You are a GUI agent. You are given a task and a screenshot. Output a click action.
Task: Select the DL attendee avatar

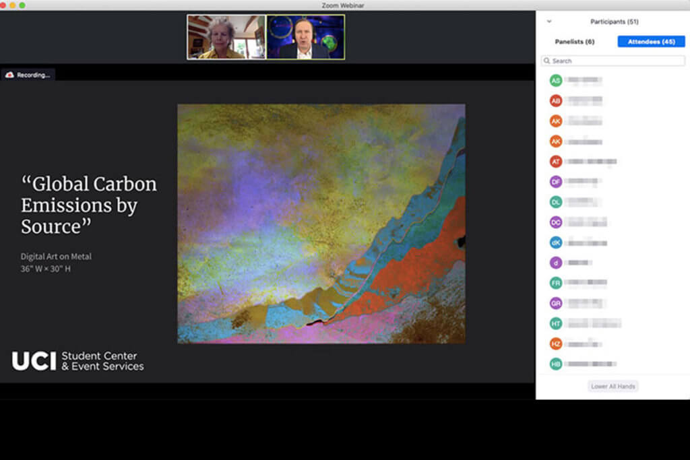pos(555,201)
